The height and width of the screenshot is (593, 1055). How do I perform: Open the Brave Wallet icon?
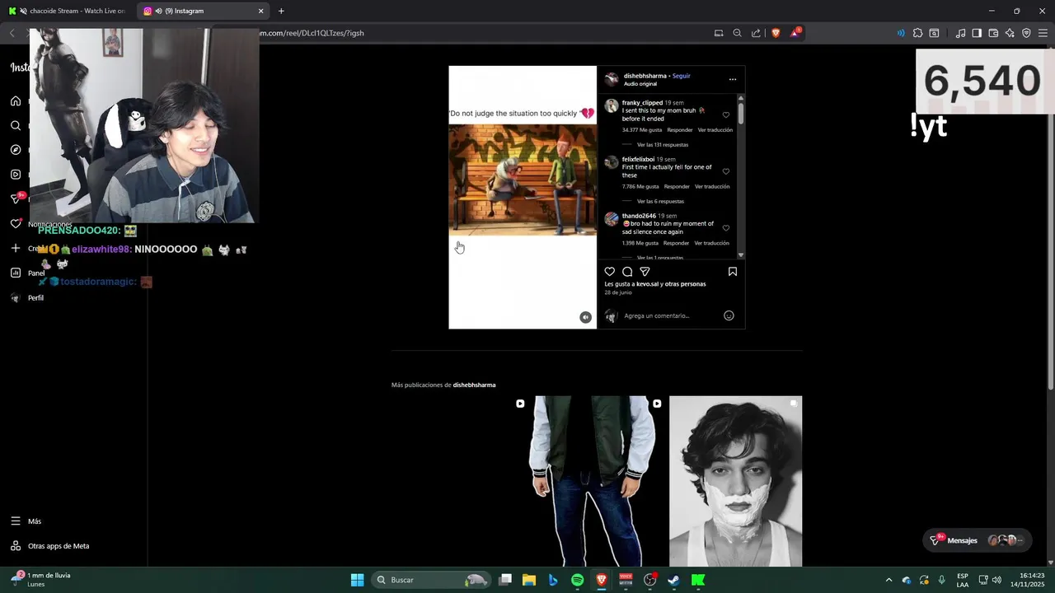click(993, 33)
